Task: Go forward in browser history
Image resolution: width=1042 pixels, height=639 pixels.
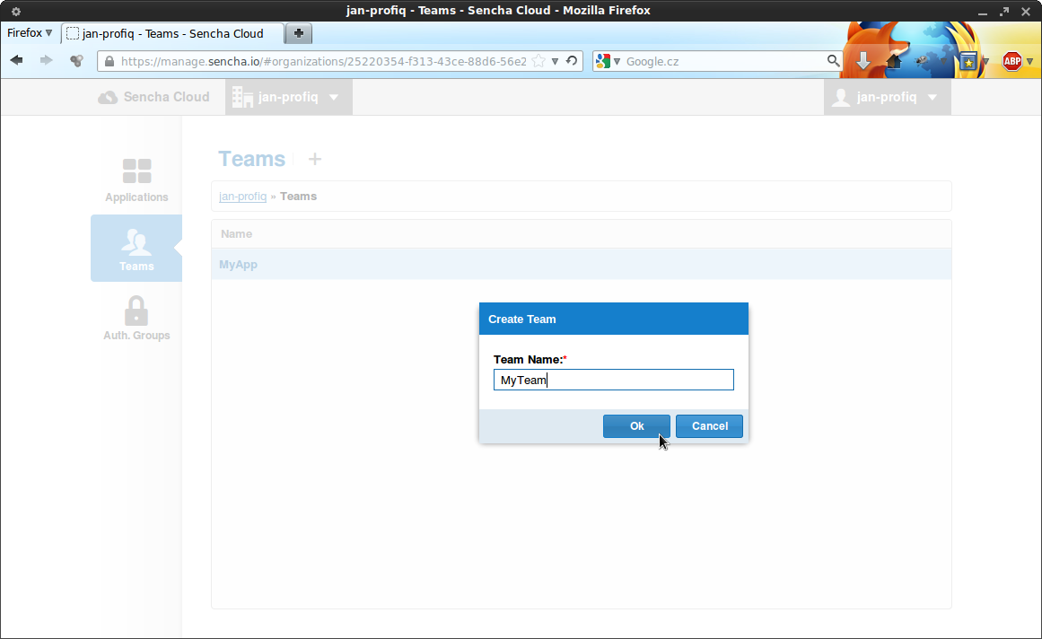Action: (x=46, y=61)
